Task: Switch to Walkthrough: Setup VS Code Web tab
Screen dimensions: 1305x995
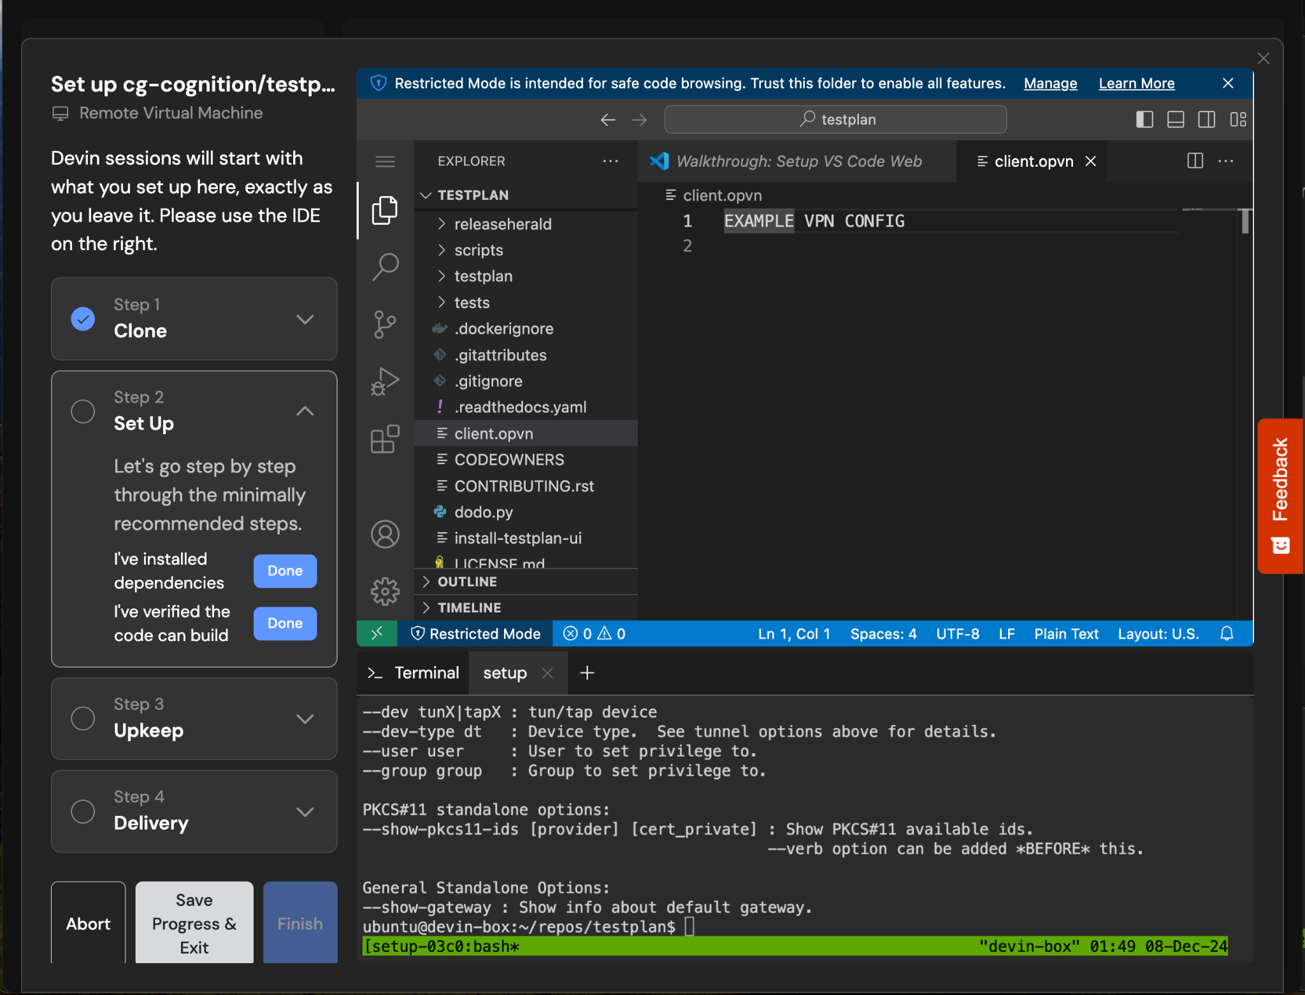Action: 798,162
